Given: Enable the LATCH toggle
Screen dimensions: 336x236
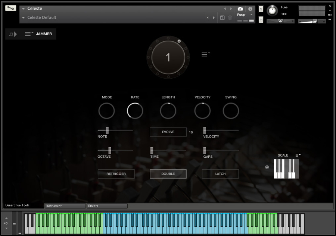Looking at the screenshot, I should pyautogui.click(x=220, y=174).
